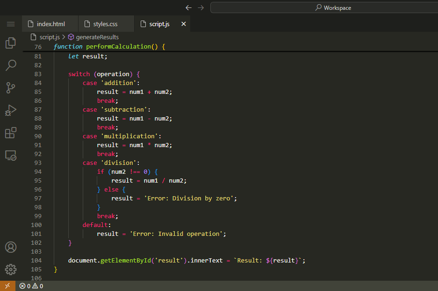Click the Workspace search command box

point(324,7)
